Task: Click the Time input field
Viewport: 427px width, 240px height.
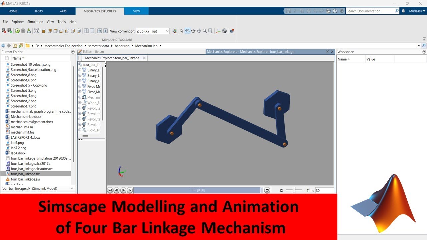Action: tap(324, 190)
